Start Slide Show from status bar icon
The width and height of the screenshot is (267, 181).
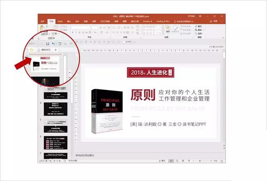pos(189,161)
